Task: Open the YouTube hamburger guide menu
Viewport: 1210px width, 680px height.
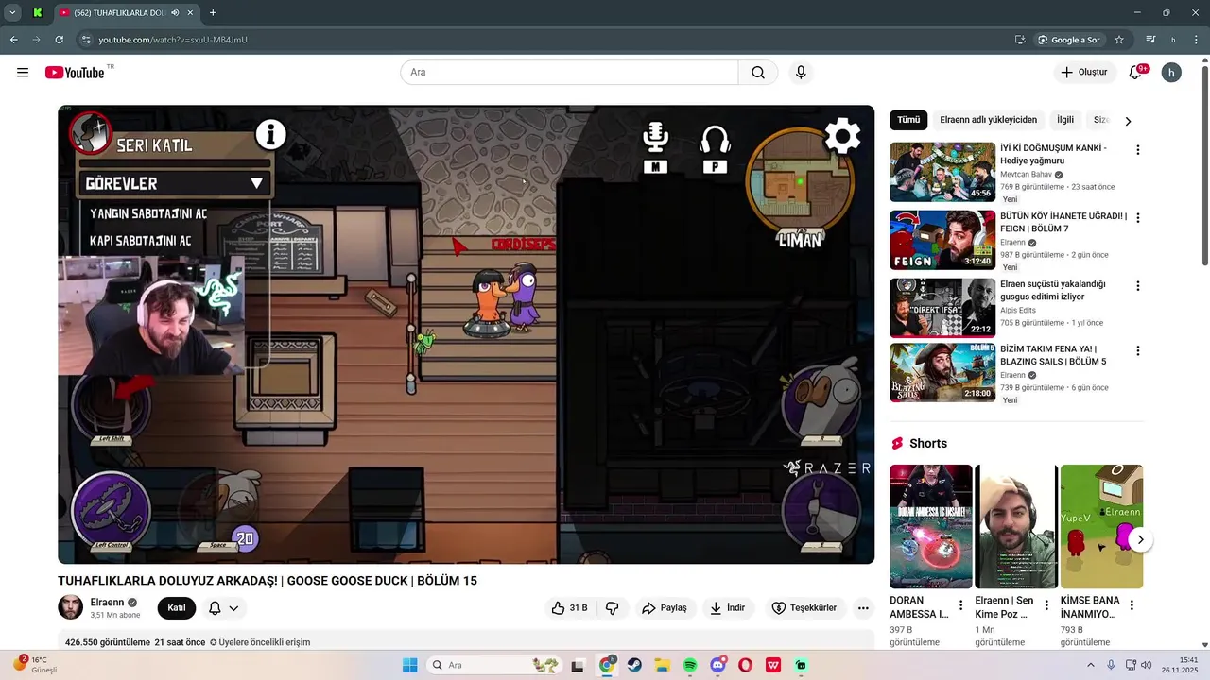Action: click(23, 73)
